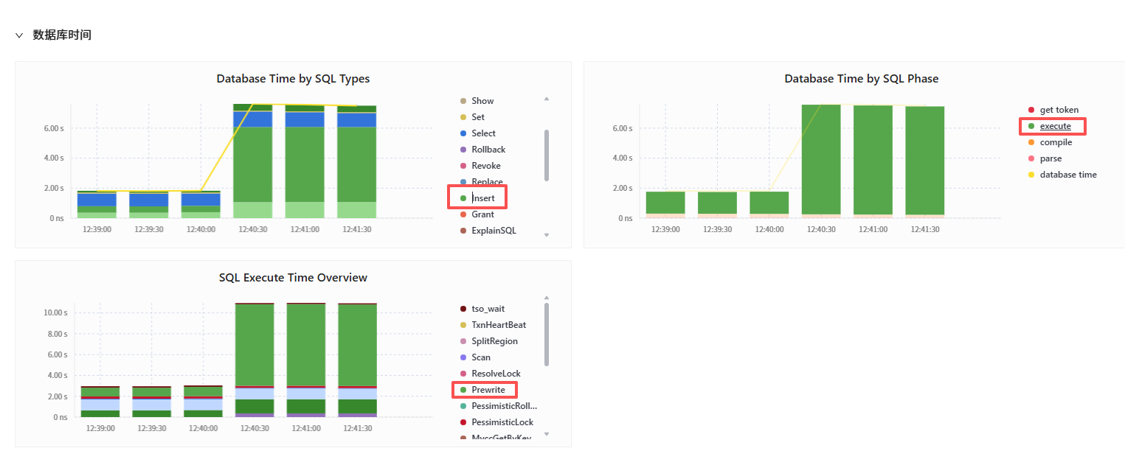The width and height of the screenshot is (1125, 465).
Task: Open SQL Execute Time Overview panel menu
Action: tap(293, 278)
